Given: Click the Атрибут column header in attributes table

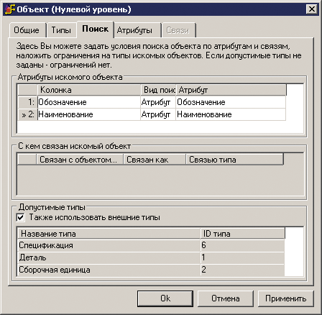Looking at the screenshot, I should (x=231, y=90).
